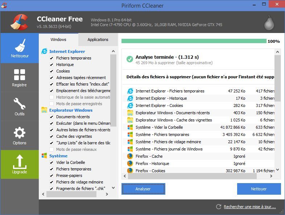Click the 100% green progress bar
The image size is (285, 215).
click(194, 41)
